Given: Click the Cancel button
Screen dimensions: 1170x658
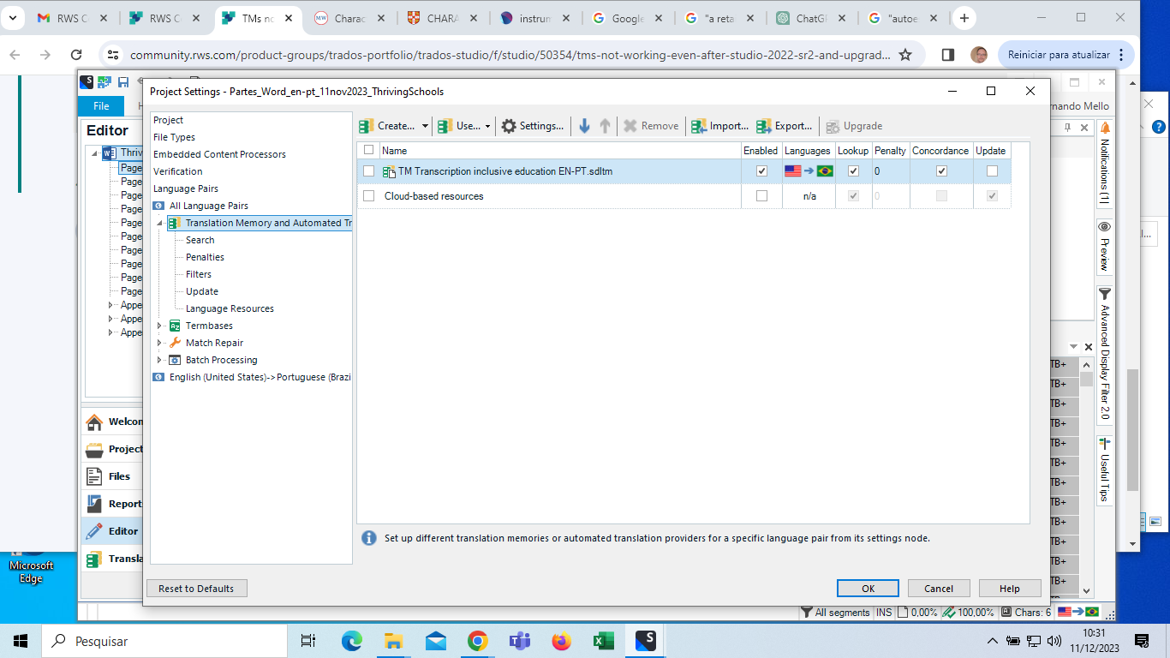Looking at the screenshot, I should point(939,589).
